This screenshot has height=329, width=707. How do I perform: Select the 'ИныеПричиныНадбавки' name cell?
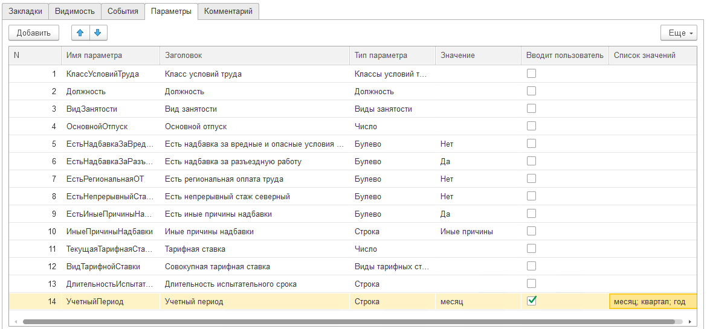(109, 232)
